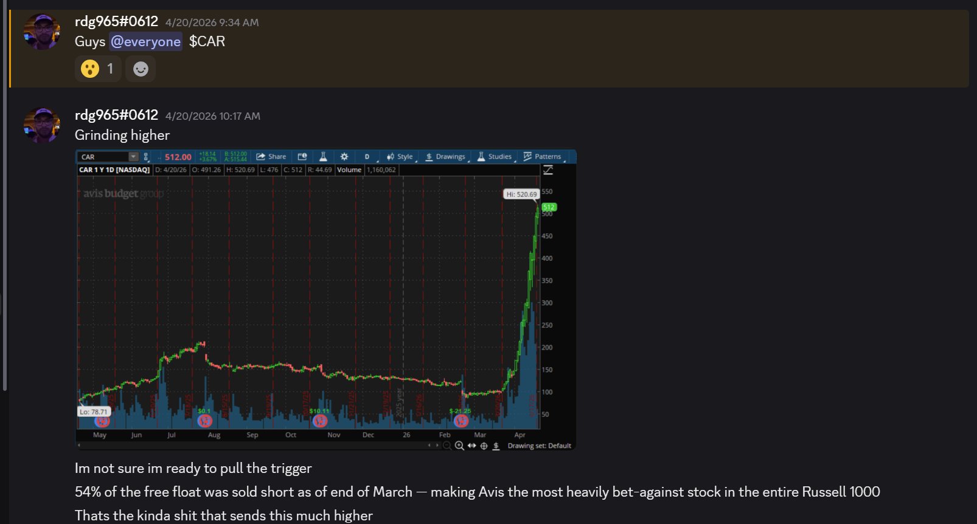Viewport: 977px width, 524px height.
Task: Click the scrollbar left arrow under chart
Action: pyautogui.click(x=79, y=446)
